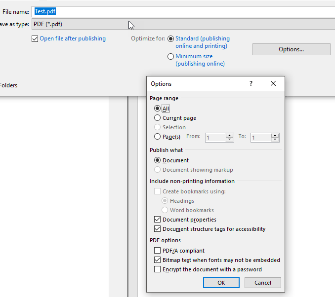The image size is (335, 297).
Task: Enable Encrypt the document with a password
Action: [158, 269]
